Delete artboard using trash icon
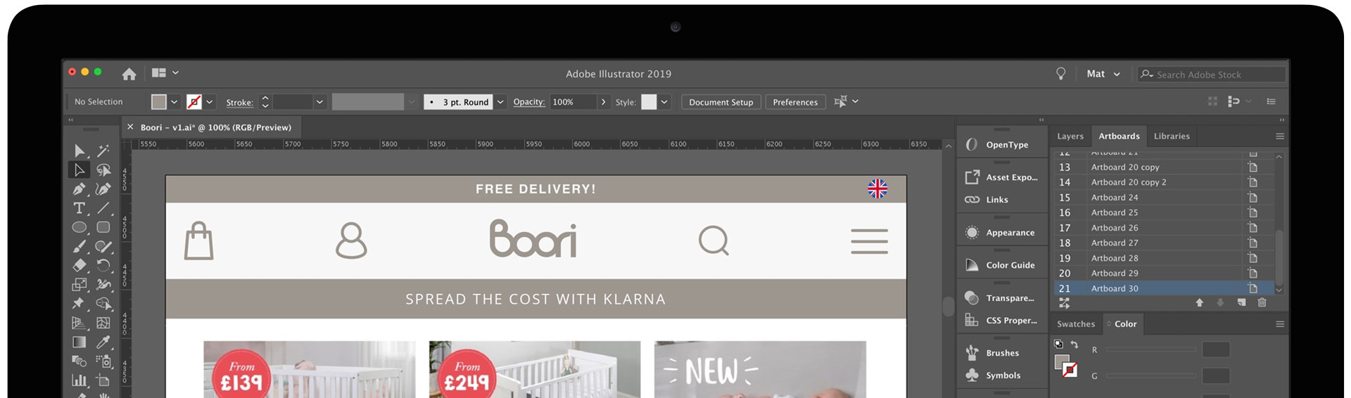This screenshot has height=398, width=1351. tap(1262, 302)
